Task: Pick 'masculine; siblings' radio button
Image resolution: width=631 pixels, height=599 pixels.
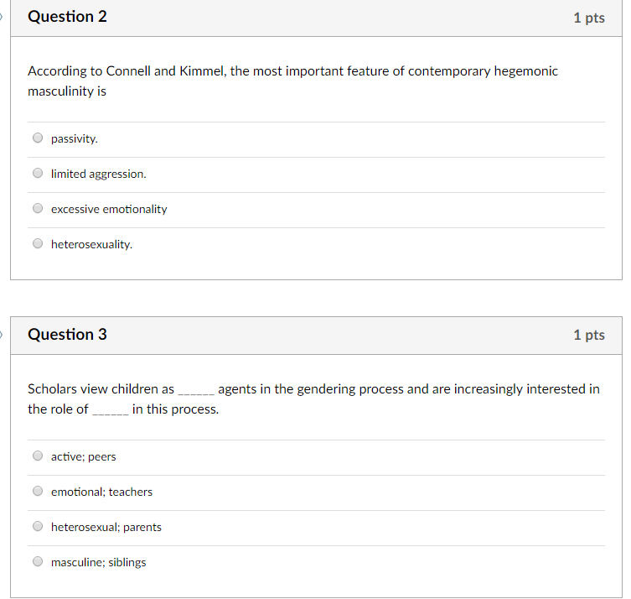Action: pos(38,561)
